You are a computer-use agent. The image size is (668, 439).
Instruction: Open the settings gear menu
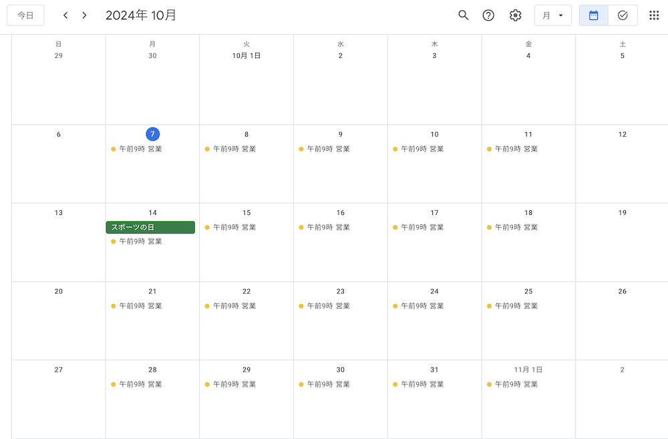515,15
